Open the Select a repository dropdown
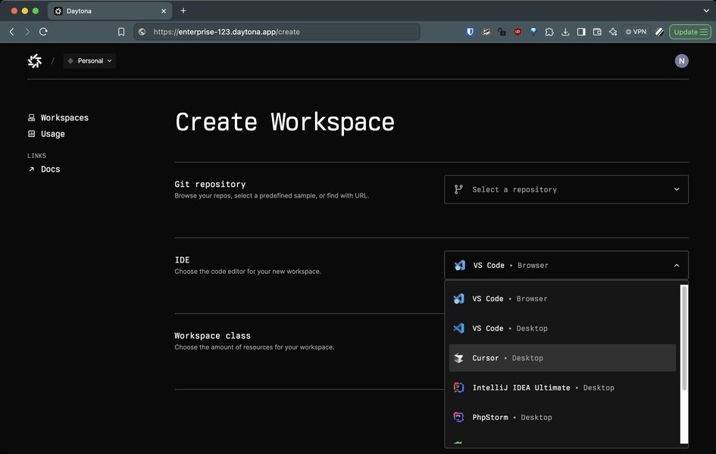 566,189
